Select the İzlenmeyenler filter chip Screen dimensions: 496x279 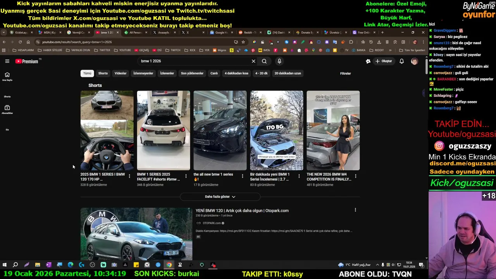click(143, 73)
